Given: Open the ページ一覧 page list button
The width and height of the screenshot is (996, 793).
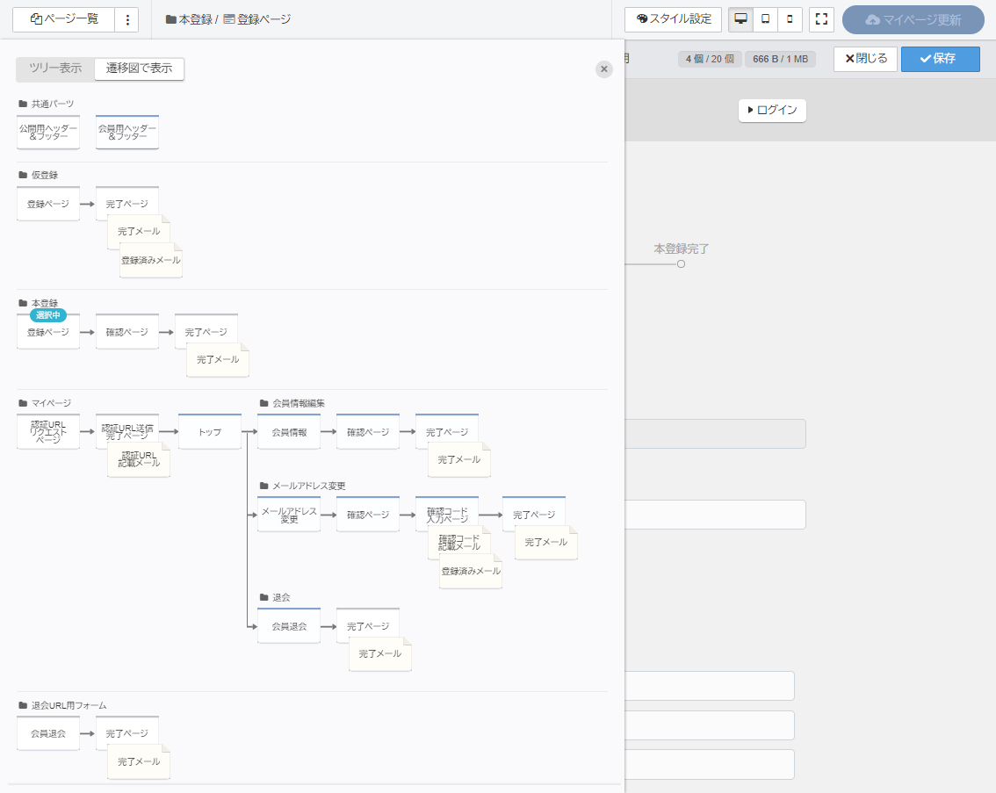Looking at the screenshot, I should [63, 19].
